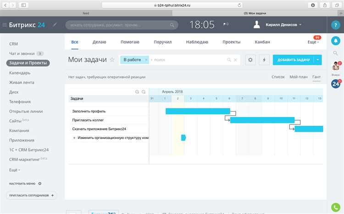The height and width of the screenshot is (214, 344).
Task: Click the 18:05 clock display
Action: [x=202, y=25]
